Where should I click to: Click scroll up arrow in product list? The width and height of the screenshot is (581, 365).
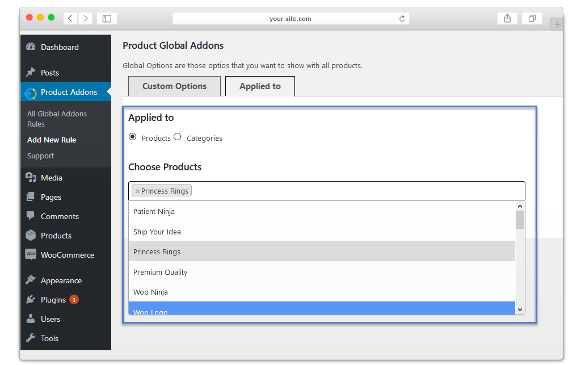pyautogui.click(x=520, y=206)
